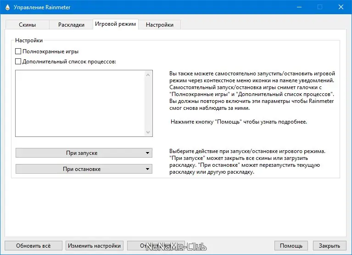Enable the Полноэкранные игры checkbox
The image size is (352, 255).
(18, 51)
